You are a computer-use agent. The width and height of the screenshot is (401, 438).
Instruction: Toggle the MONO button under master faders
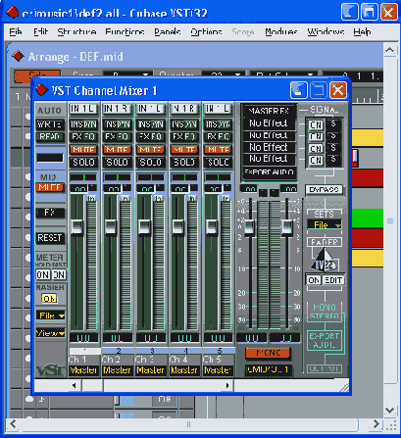268,353
